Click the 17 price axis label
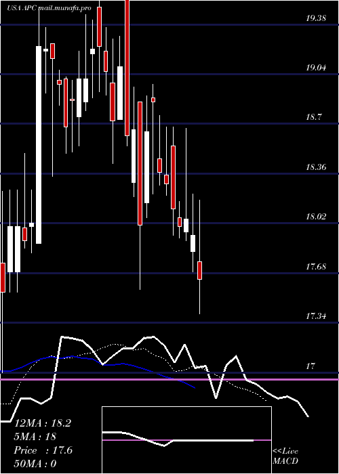 [311, 366]
